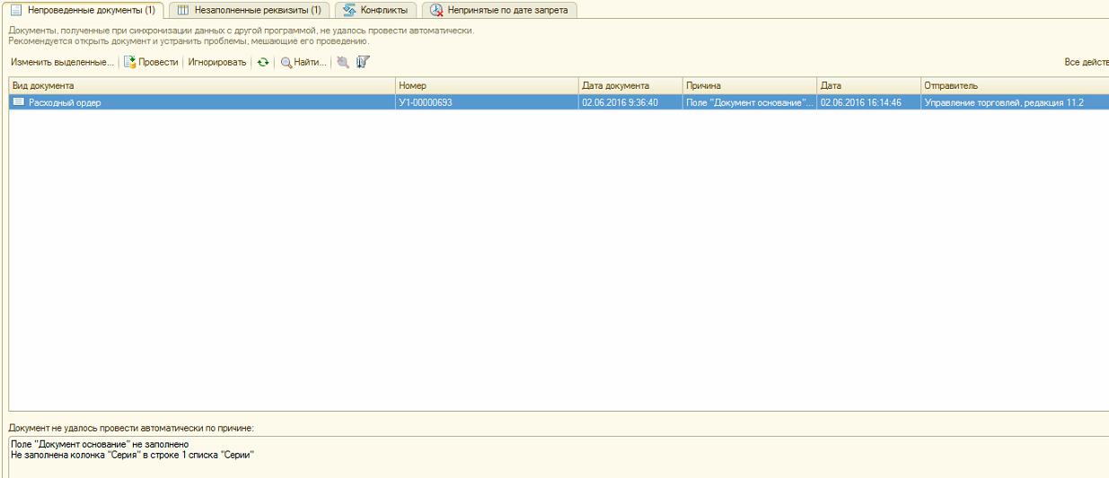Click the green refresh list icon
The width and height of the screenshot is (1109, 478).
262,63
